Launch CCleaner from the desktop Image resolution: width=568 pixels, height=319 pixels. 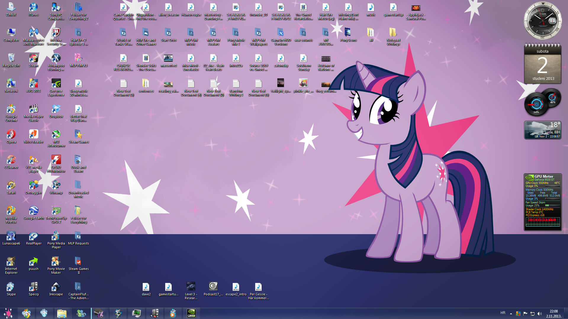click(x=11, y=162)
